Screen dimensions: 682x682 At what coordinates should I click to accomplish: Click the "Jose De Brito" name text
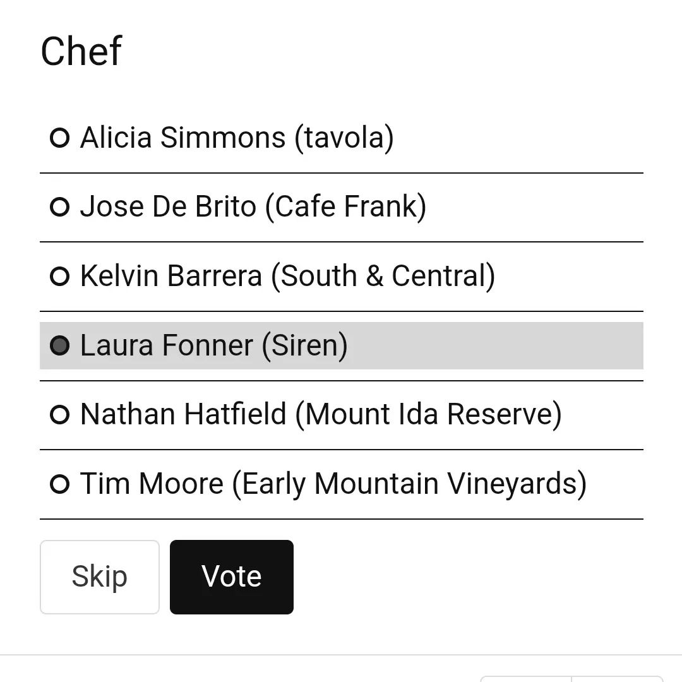pos(168,206)
